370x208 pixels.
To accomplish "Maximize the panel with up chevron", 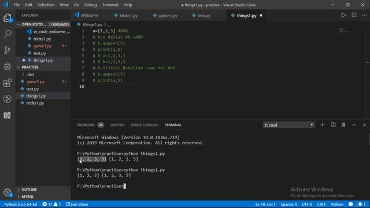I will pyautogui.click(x=354, y=125).
